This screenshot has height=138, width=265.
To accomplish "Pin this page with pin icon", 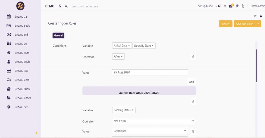I will click(261, 16).
